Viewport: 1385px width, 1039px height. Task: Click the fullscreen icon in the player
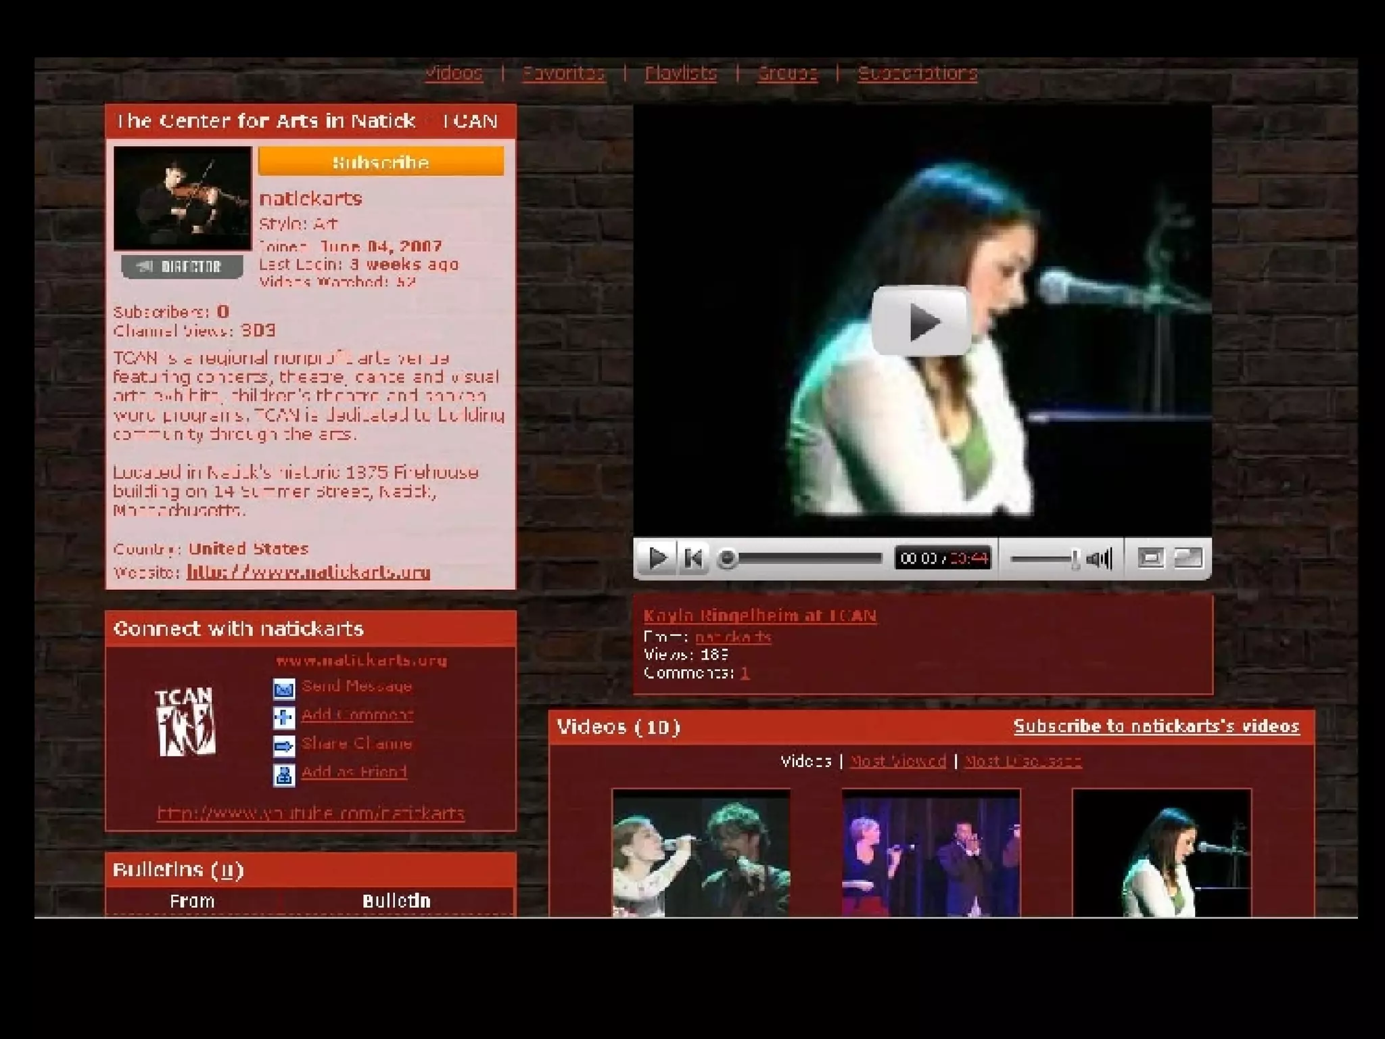[x=1188, y=558]
